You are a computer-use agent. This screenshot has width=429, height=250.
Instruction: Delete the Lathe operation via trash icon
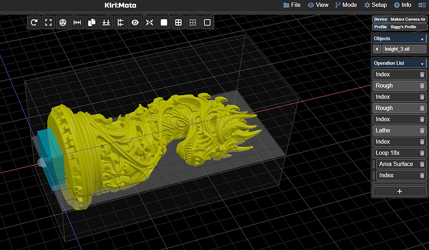pos(422,131)
